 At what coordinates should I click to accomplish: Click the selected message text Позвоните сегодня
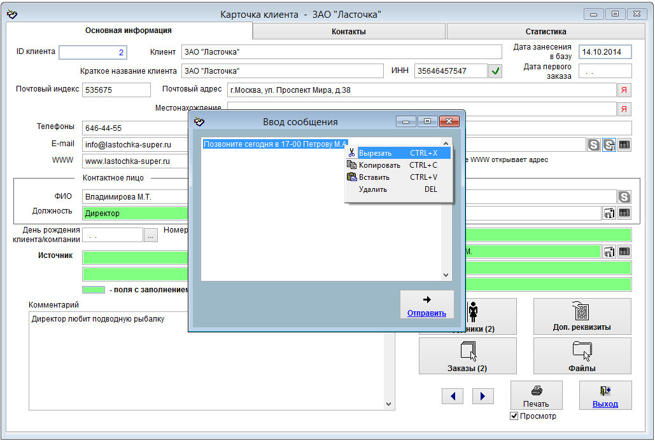(x=275, y=144)
